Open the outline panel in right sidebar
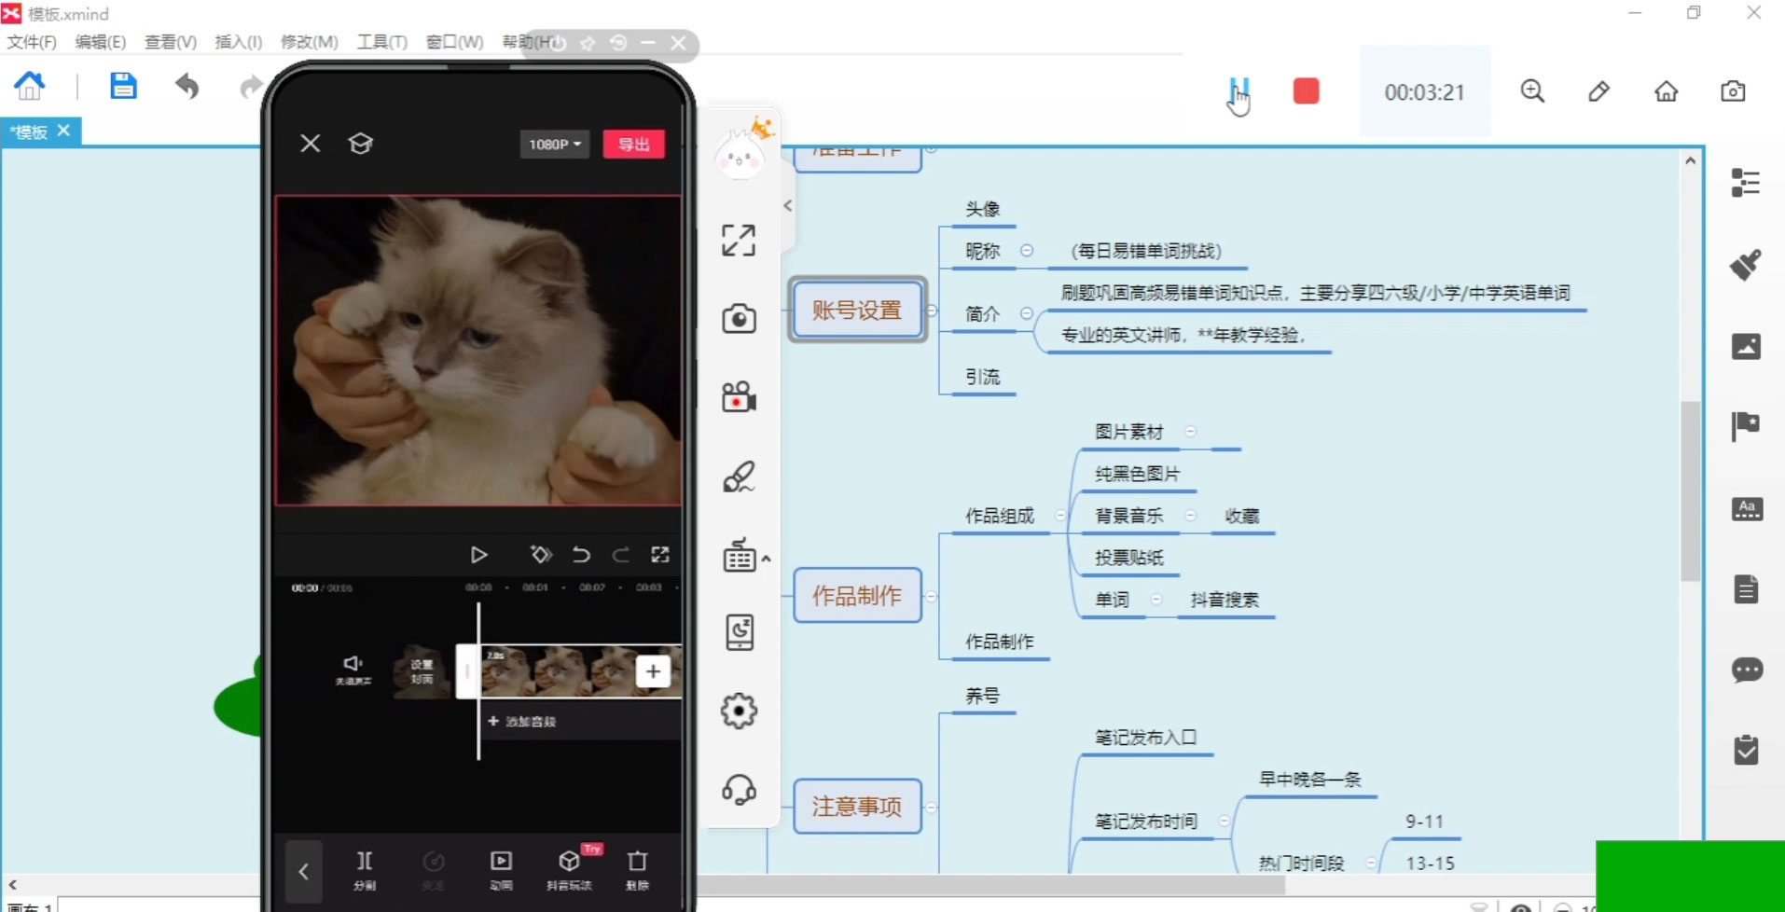This screenshot has width=1785, height=912. click(x=1745, y=183)
